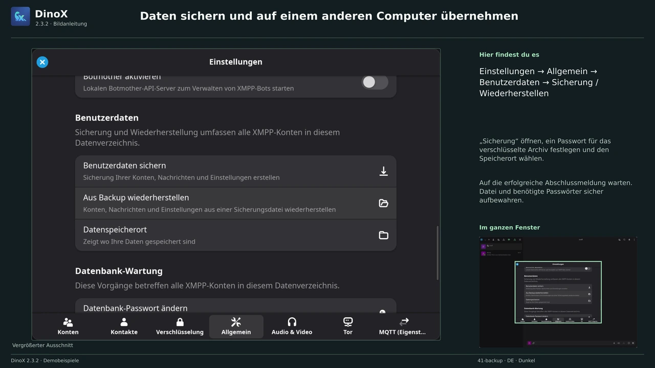This screenshot has height=368, width=655.
Task: Click the folder icon beside Datenspeicherort
Action: (x=383, y=235)
